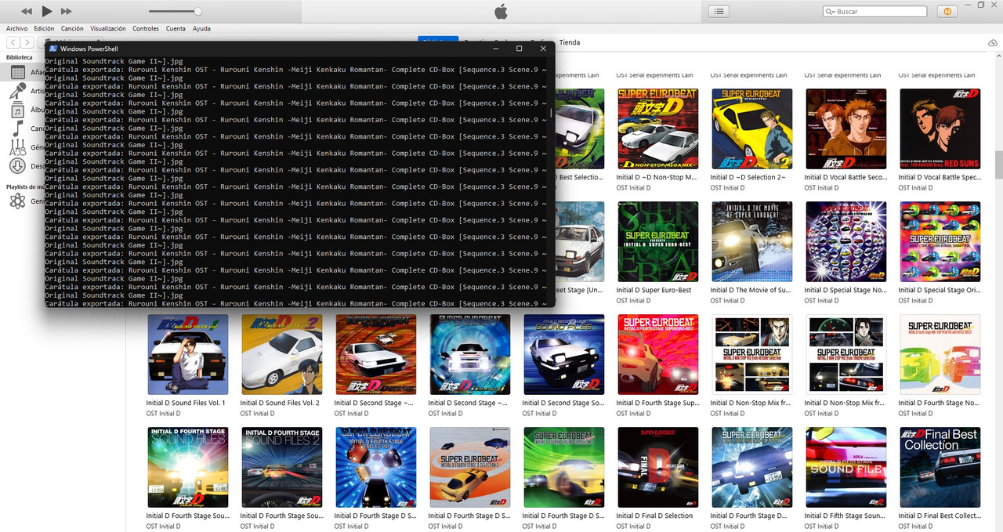Select the Songs music note icon in sidebar

[x=18, y=128]
